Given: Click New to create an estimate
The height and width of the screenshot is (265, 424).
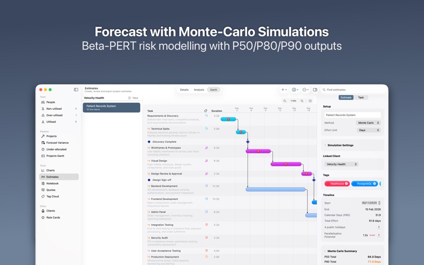Looking at the screenshot, I should 133,98.
